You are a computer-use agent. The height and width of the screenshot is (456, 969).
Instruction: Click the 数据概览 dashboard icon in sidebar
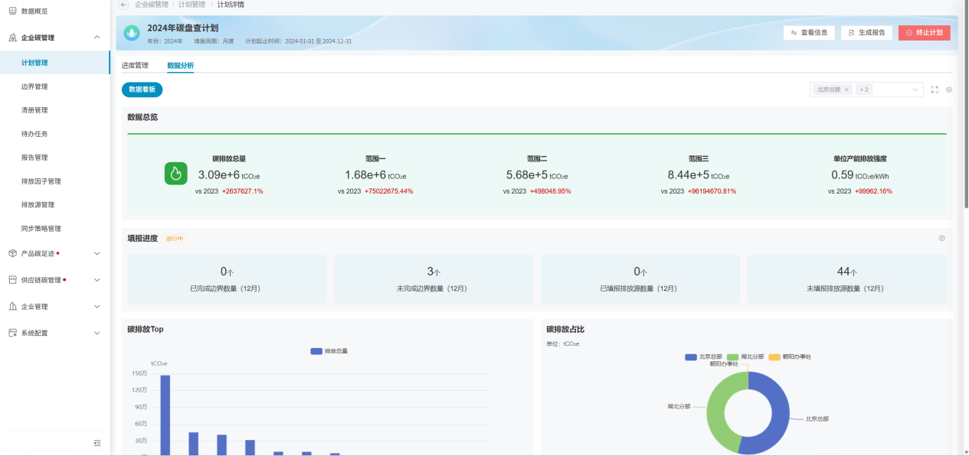click(x=12, y=11)
